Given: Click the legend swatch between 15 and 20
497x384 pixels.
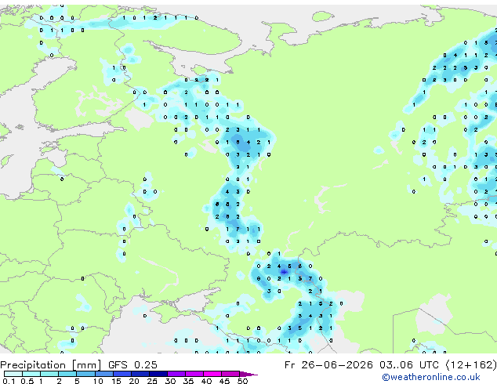Looking at the screenshot, I should 122,374.
